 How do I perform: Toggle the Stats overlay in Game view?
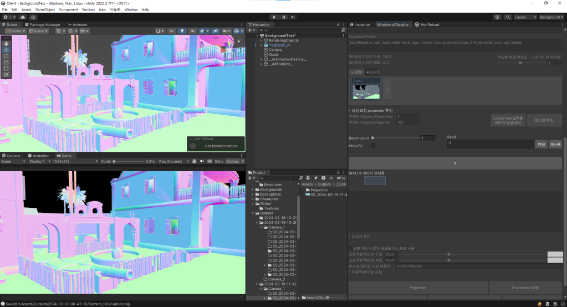coord(219,161)
